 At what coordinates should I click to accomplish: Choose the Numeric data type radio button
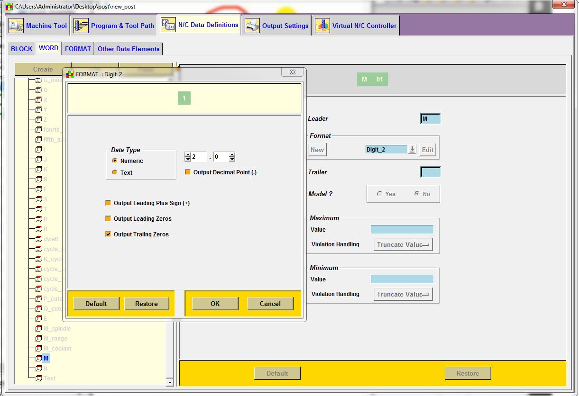[x=115, y=161]
